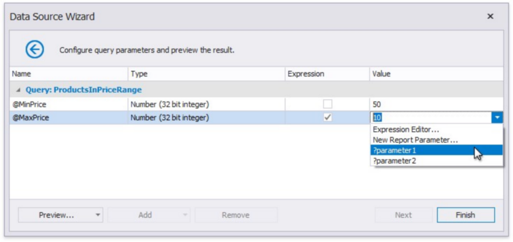This screenshot has width=513, height=242.
Task: Click the Preview... button
Action: (56, 215)
